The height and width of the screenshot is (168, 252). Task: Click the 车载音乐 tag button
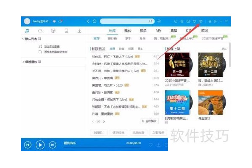[x=158, y=133]
